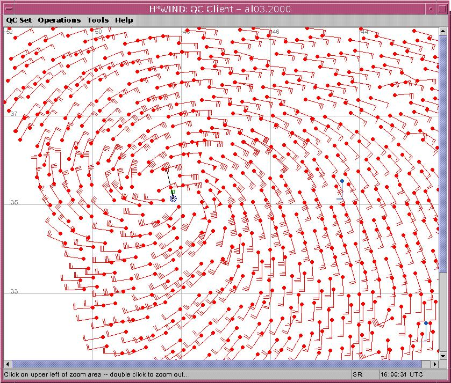This screenshot has width=451, height=383.
Task: Open the Tools menu
Action: click(98, 20)
